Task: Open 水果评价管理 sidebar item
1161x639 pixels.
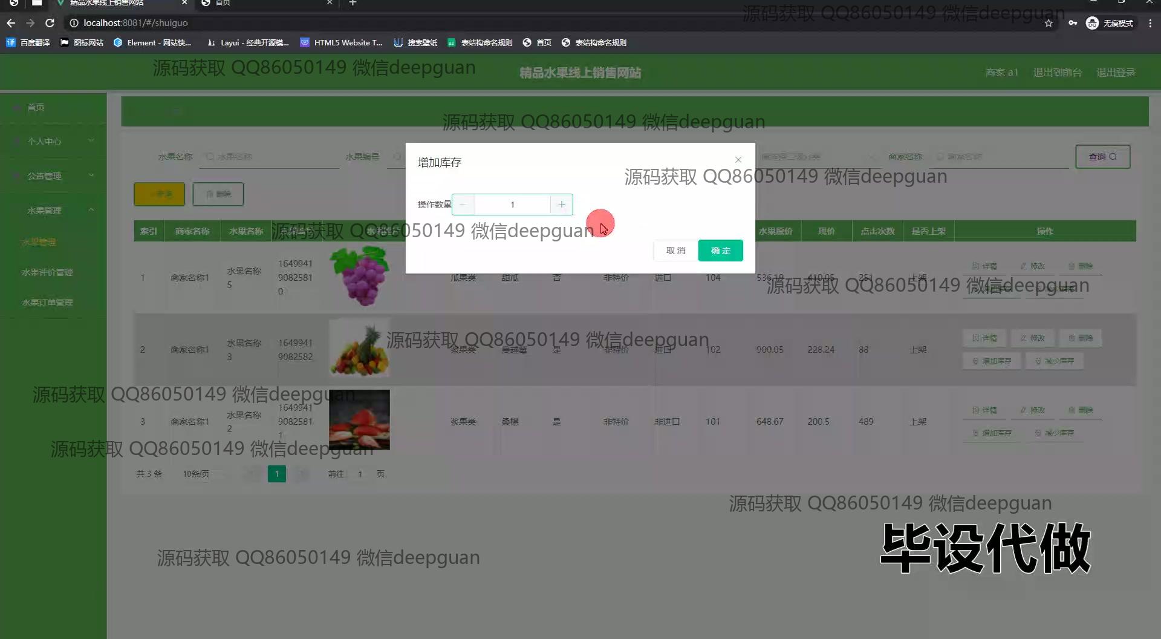Action: point(47,272)
